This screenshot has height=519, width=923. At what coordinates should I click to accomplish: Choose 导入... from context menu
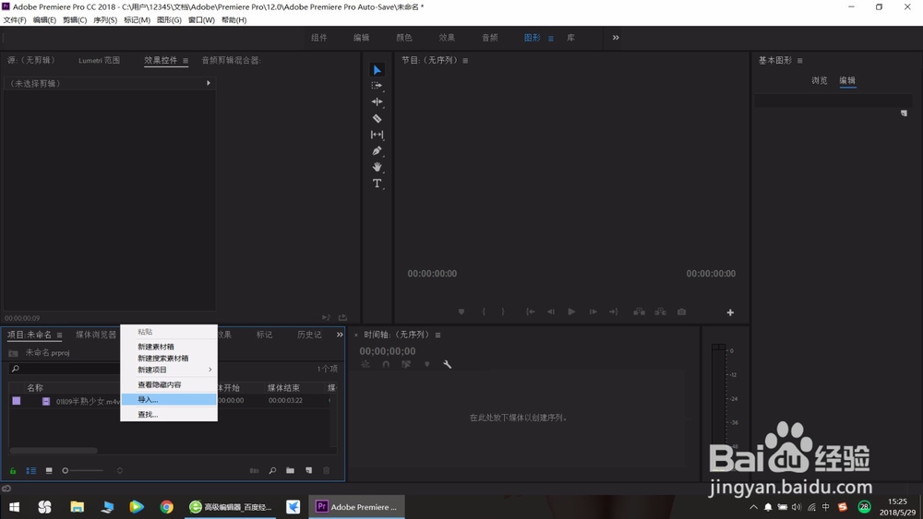[x=169, y=400]
